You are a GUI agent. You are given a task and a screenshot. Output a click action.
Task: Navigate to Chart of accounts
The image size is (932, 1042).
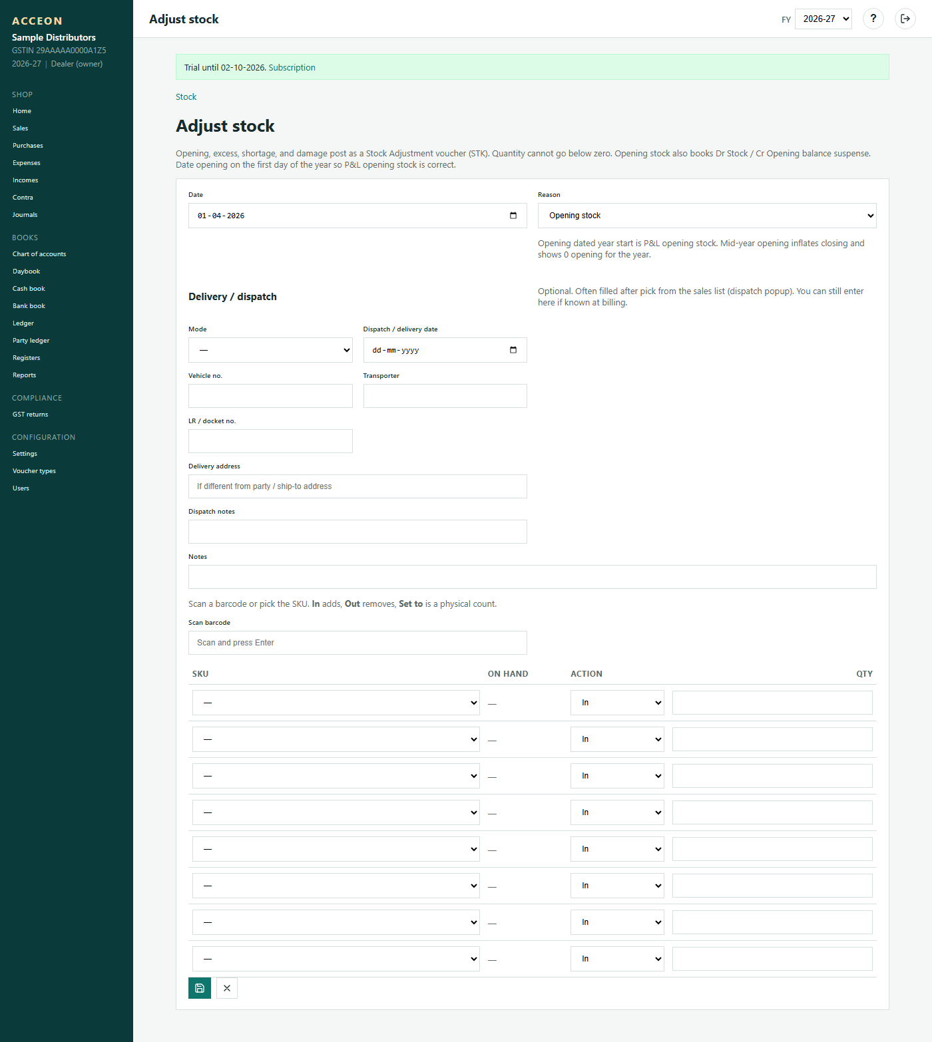pyautogui.click(x=39, y=254)
